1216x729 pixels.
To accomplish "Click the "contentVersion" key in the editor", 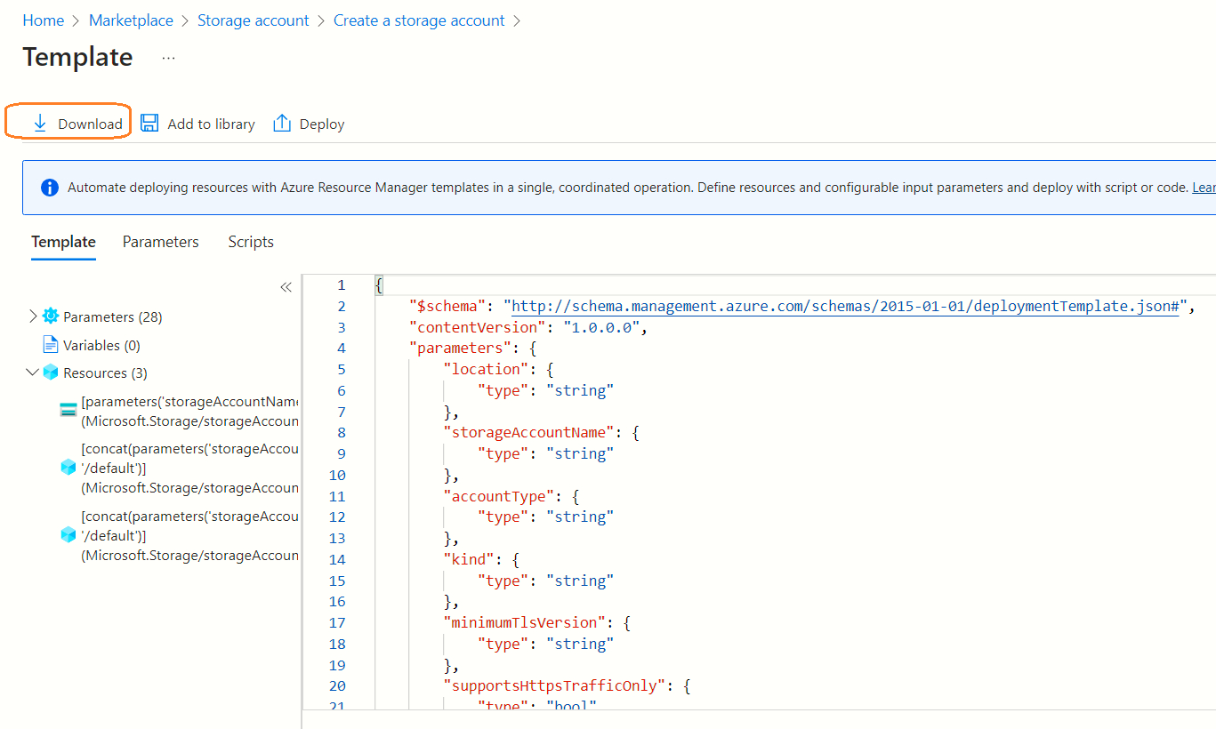I will pyautogui.click(x=478, y=327).
